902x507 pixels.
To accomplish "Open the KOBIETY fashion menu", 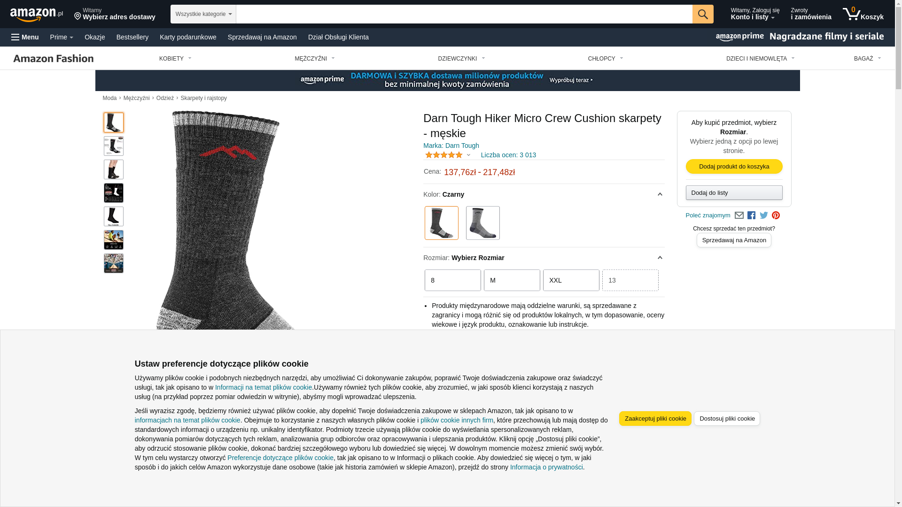I will (x=175, y=59).
